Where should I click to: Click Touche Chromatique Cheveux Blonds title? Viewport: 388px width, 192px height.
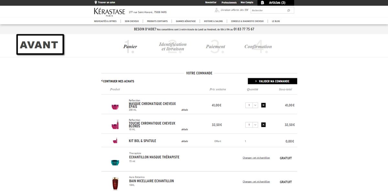(x=152, y=124)
